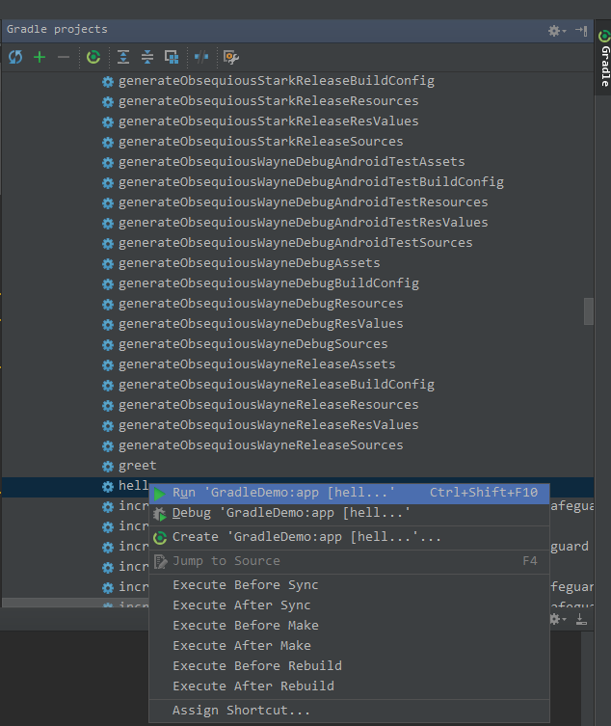Select generateObsequiousWayneDebugAndroidTestResources task
Viewport: 611px width, 726px height.
304,202
